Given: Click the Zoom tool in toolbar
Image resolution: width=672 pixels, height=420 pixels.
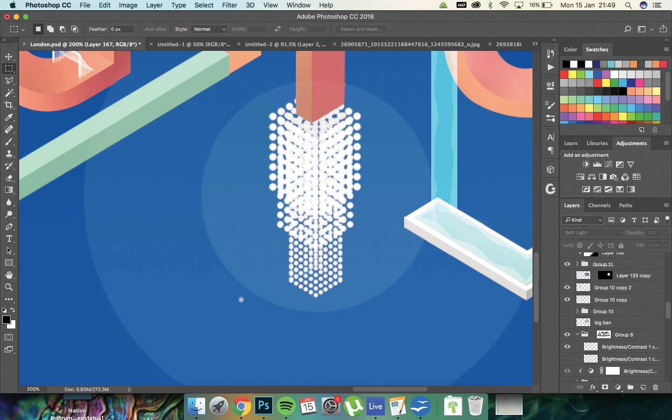Looking at the screenshot, I should click(x=9, y=287).
